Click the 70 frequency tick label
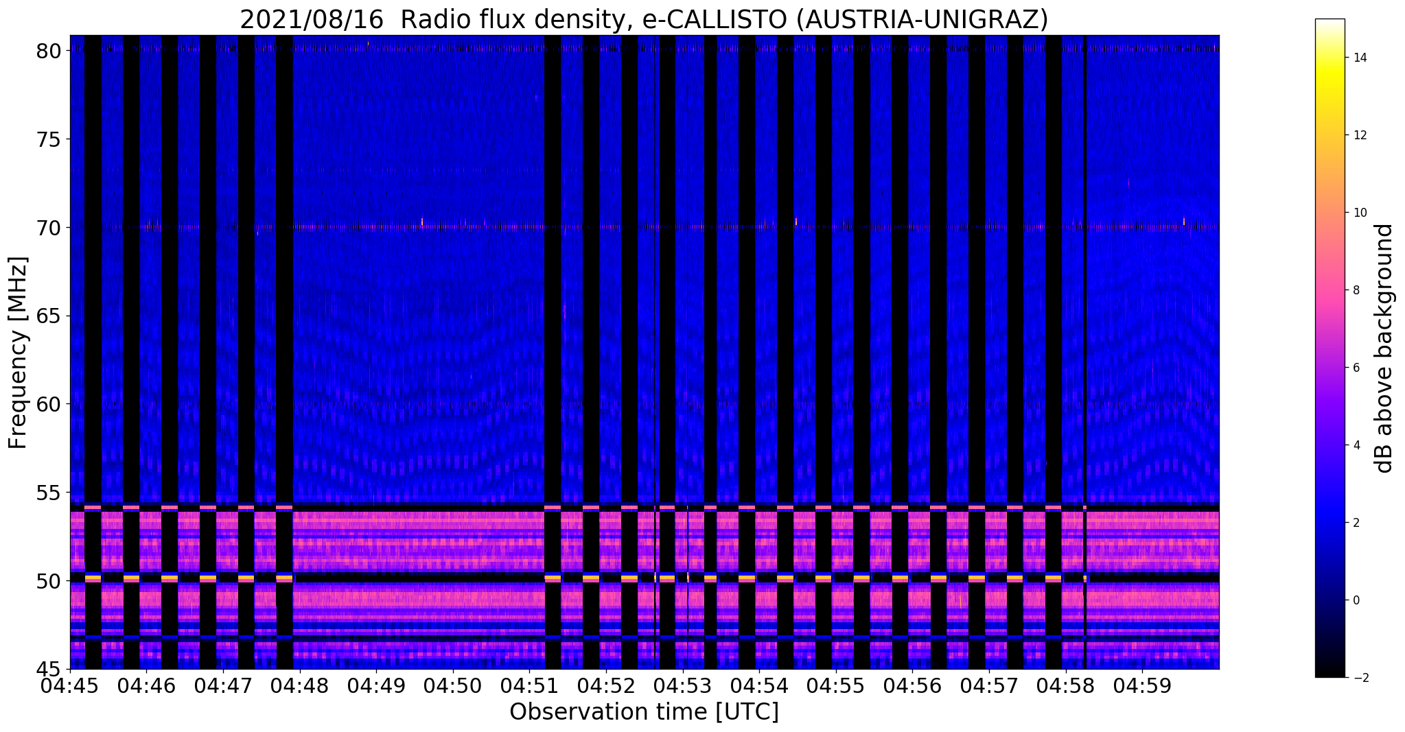Viewport: 1405px width, 732px height. [49, 227]
